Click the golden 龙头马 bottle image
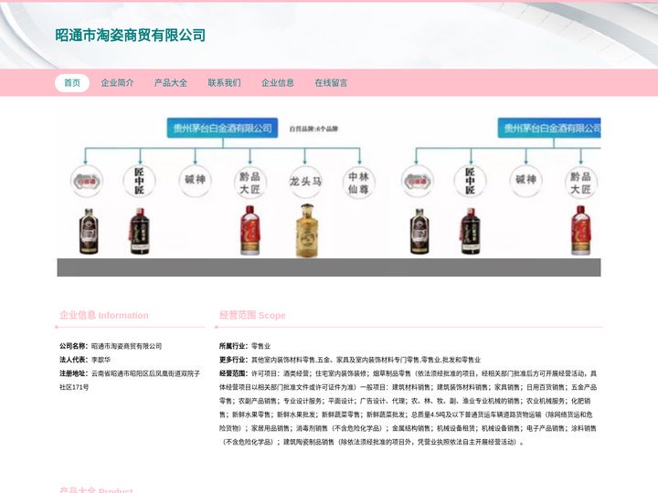This screenshot has height=493, width=658. 307,230
